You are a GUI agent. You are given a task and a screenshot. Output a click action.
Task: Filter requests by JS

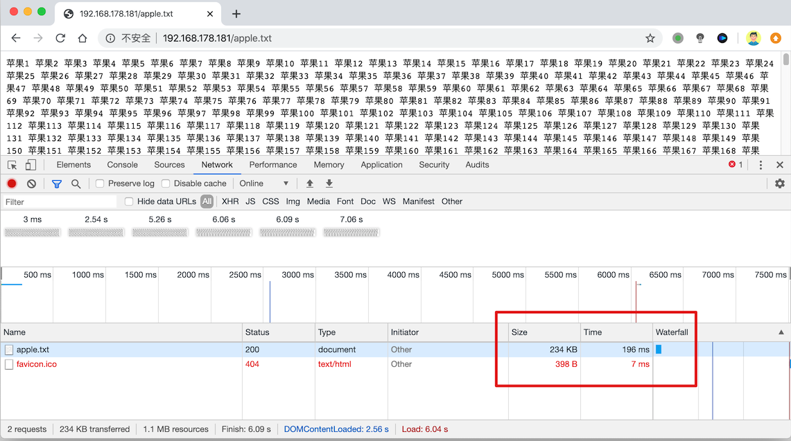point(250,201)
